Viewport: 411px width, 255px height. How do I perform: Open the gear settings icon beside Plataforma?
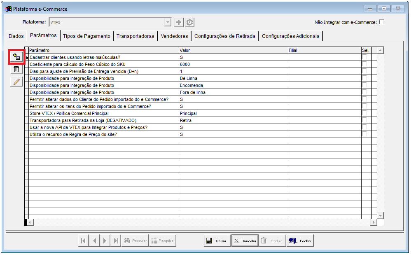click(x=189, y=23)
